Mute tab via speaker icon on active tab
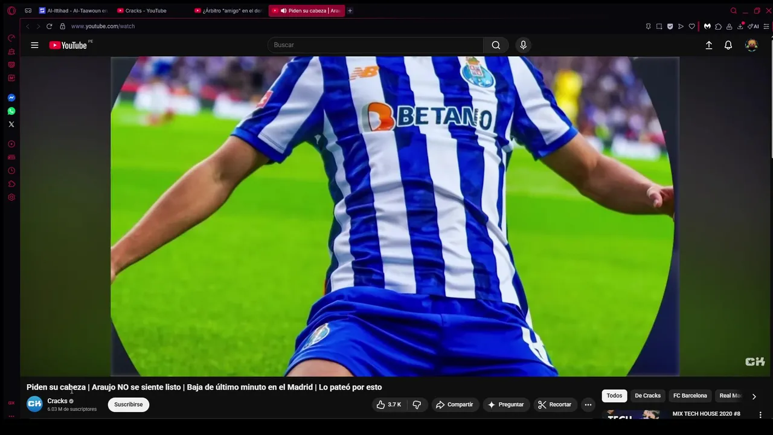 283,11
